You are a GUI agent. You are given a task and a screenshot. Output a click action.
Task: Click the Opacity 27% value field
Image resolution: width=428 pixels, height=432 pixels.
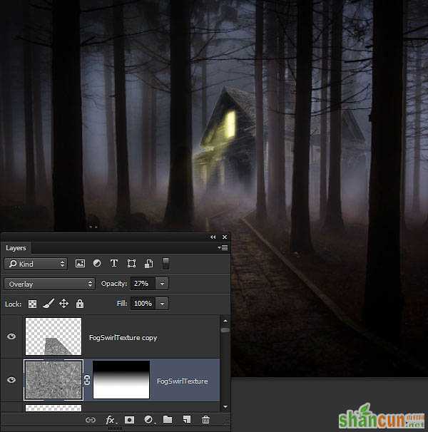point(143,284)
